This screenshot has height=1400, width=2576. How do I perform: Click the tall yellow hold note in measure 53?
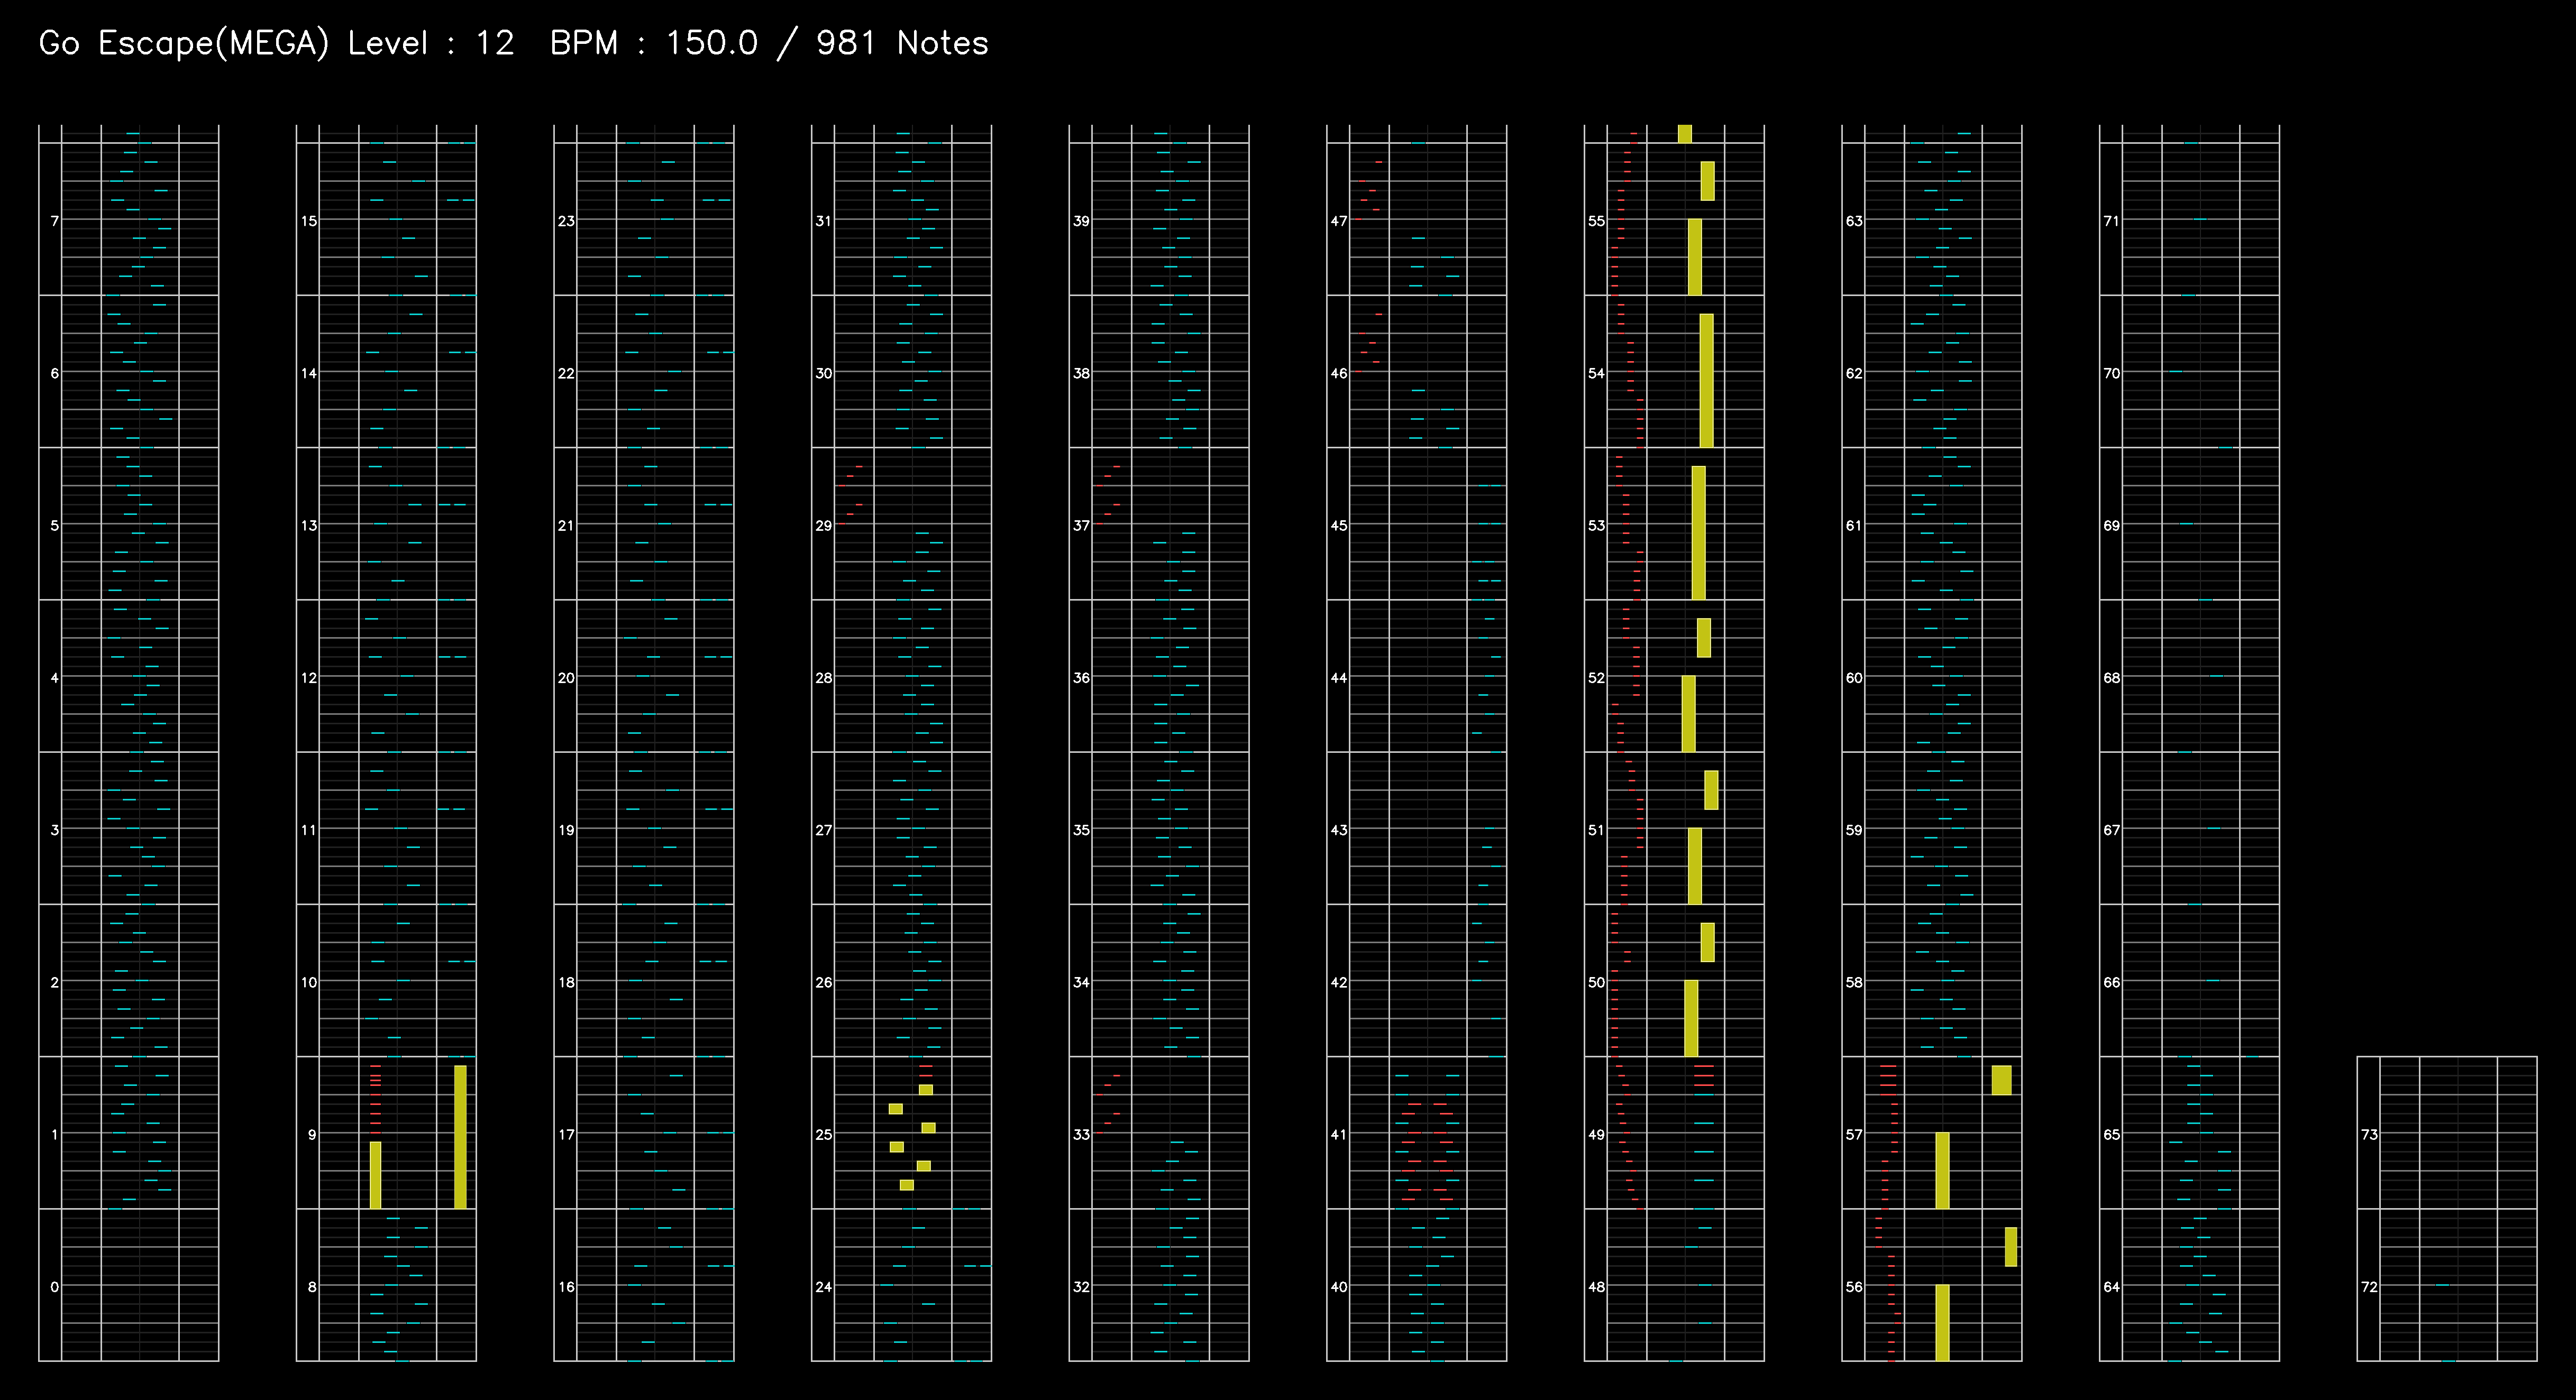[1698, 532]
